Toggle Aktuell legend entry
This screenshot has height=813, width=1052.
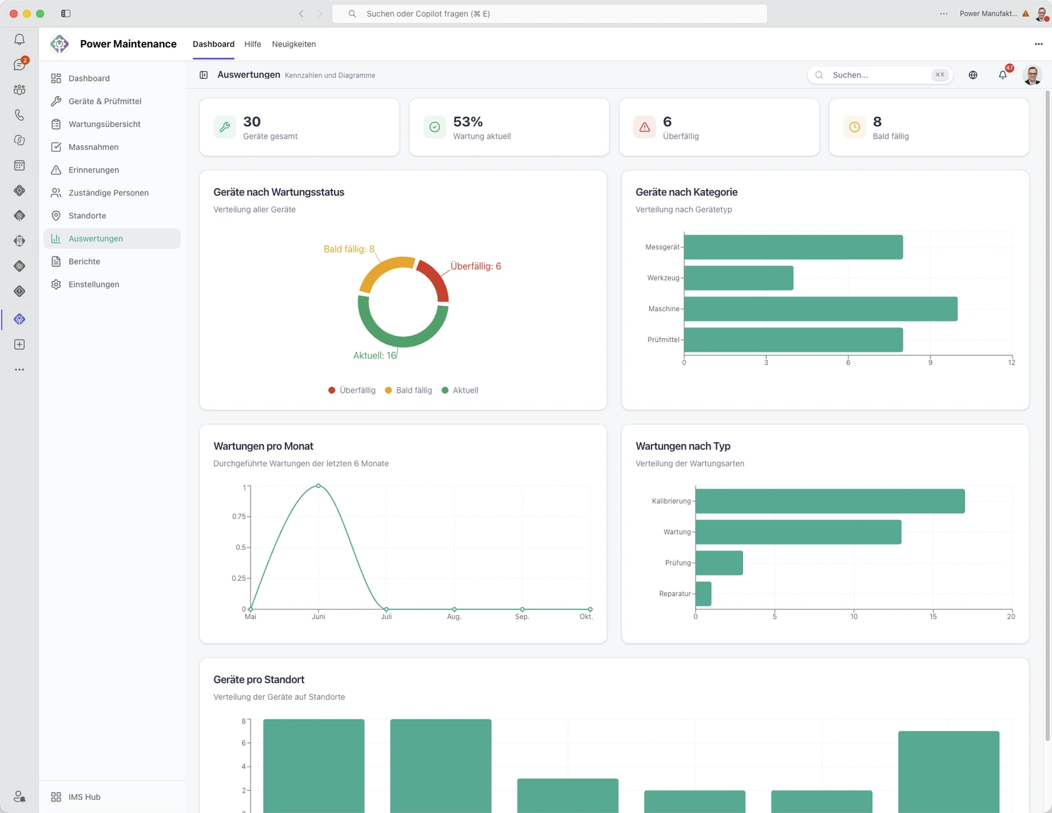[460, 390]
